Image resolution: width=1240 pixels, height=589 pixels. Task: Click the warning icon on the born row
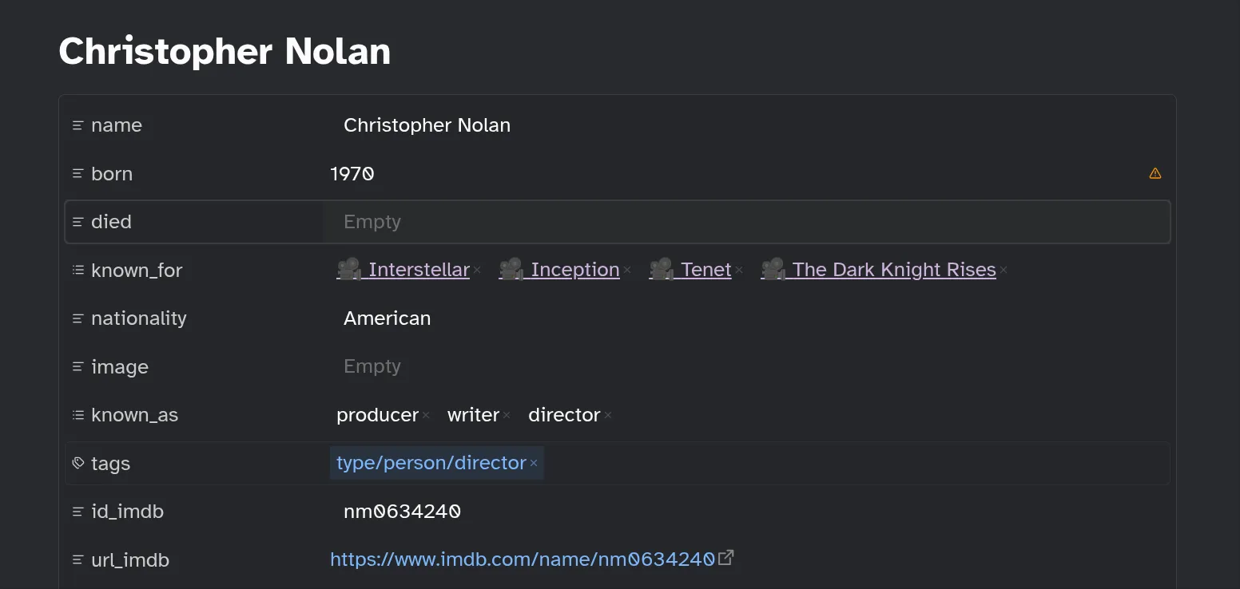(x=1155, y=172)
